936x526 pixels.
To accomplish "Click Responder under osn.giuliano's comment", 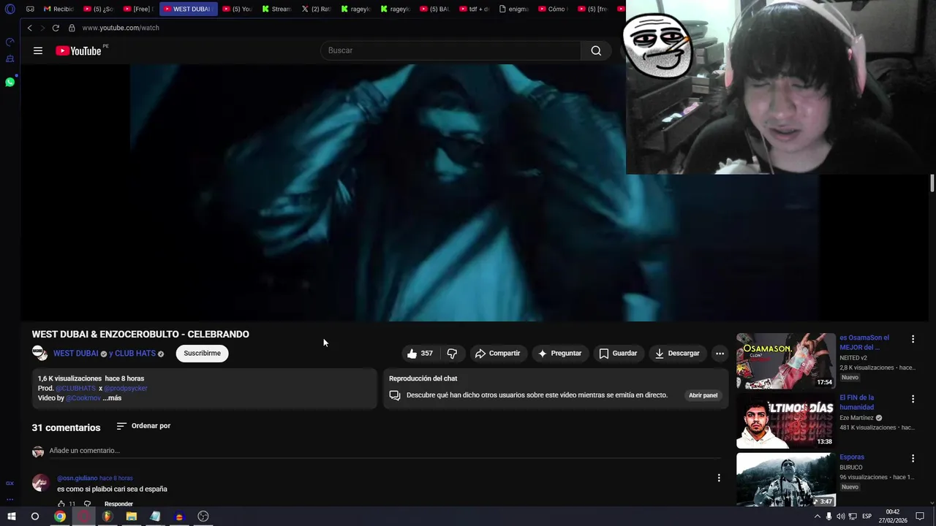I will coord(118,504).
